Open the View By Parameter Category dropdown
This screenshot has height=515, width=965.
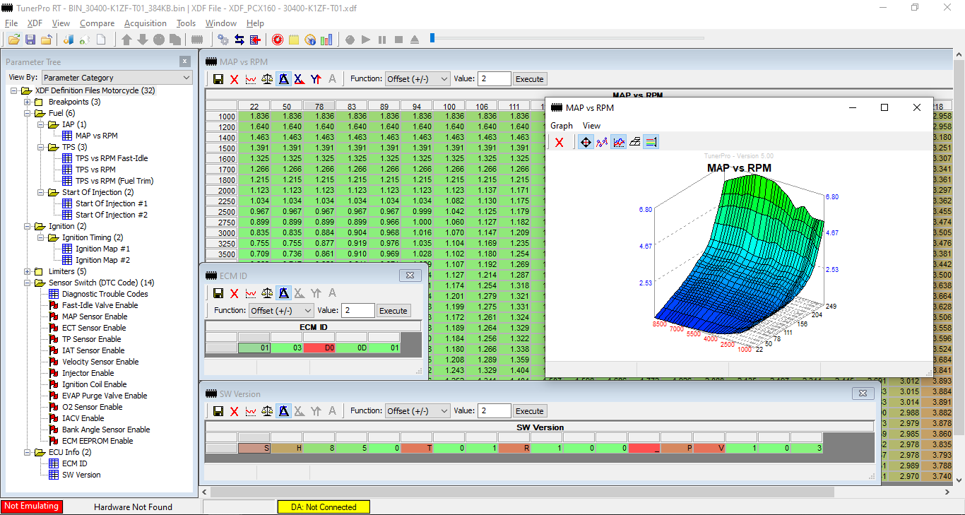click(117, 78)
